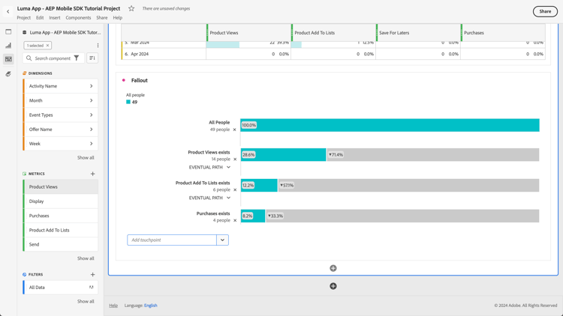The height and width of the screenshot is (316, 563).
Task: Open the Visualizations icon in left rail
Action: (8, 46)
